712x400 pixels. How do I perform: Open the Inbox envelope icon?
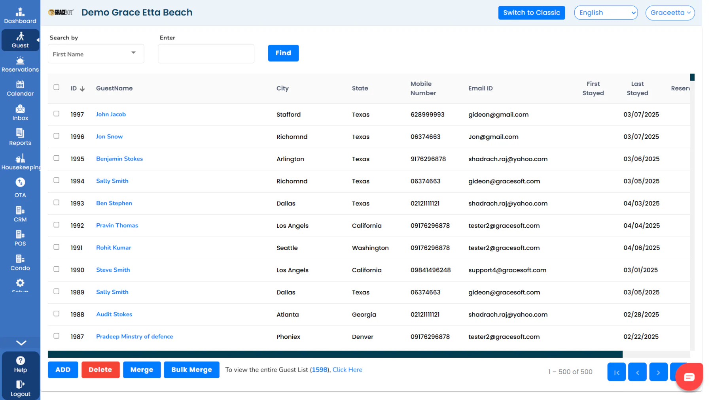20,109
